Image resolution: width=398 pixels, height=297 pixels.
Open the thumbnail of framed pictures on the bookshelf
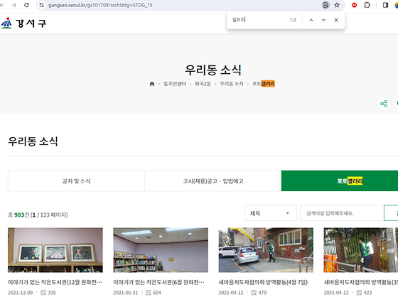pyautogui.click(x=55, y=250)
